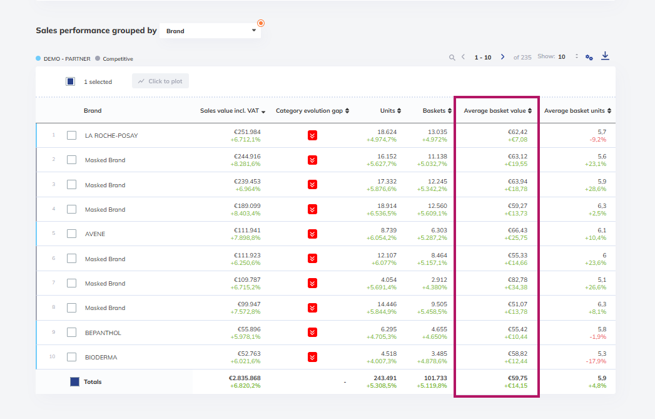Click AVENE red evolution gap icon
655x419 pixels.
tap(312, 234)
